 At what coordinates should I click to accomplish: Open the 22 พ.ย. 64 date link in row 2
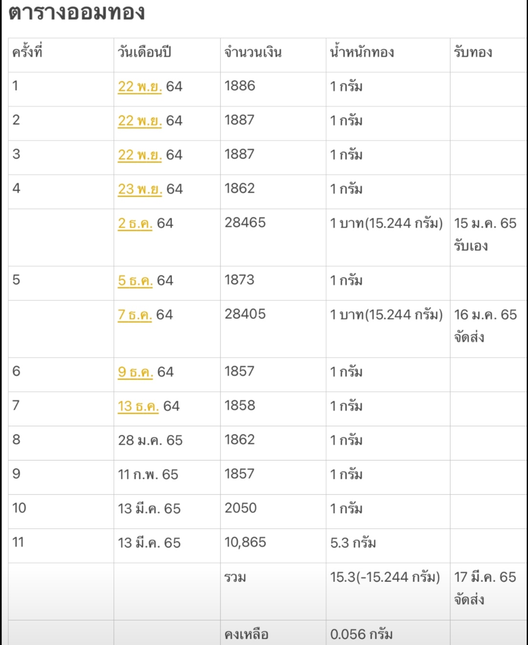tap(140, 121)
